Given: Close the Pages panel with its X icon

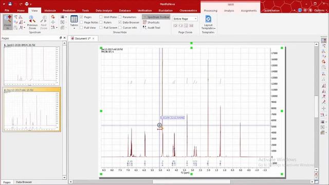Looking at the screenshot, I should click(65, 38).
